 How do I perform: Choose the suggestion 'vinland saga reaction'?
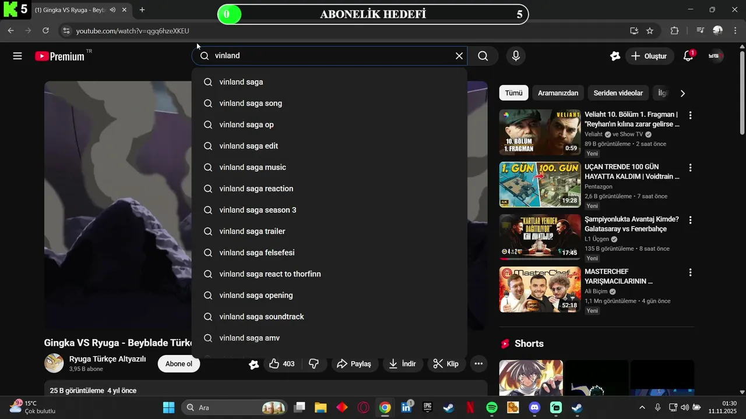[x=329, y=189]
